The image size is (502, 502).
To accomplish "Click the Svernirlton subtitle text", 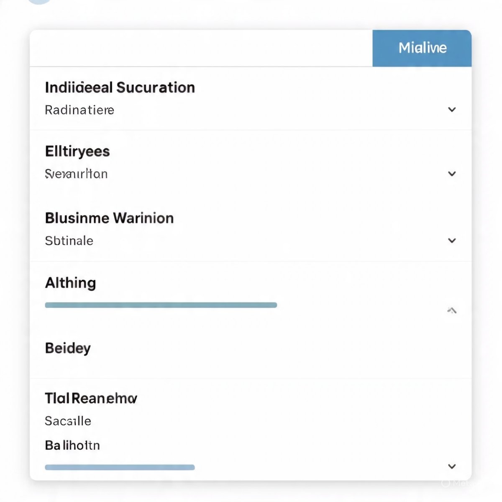I will [x=76, y=174].
